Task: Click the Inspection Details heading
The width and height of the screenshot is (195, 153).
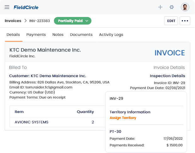Action: click(167, 76)
